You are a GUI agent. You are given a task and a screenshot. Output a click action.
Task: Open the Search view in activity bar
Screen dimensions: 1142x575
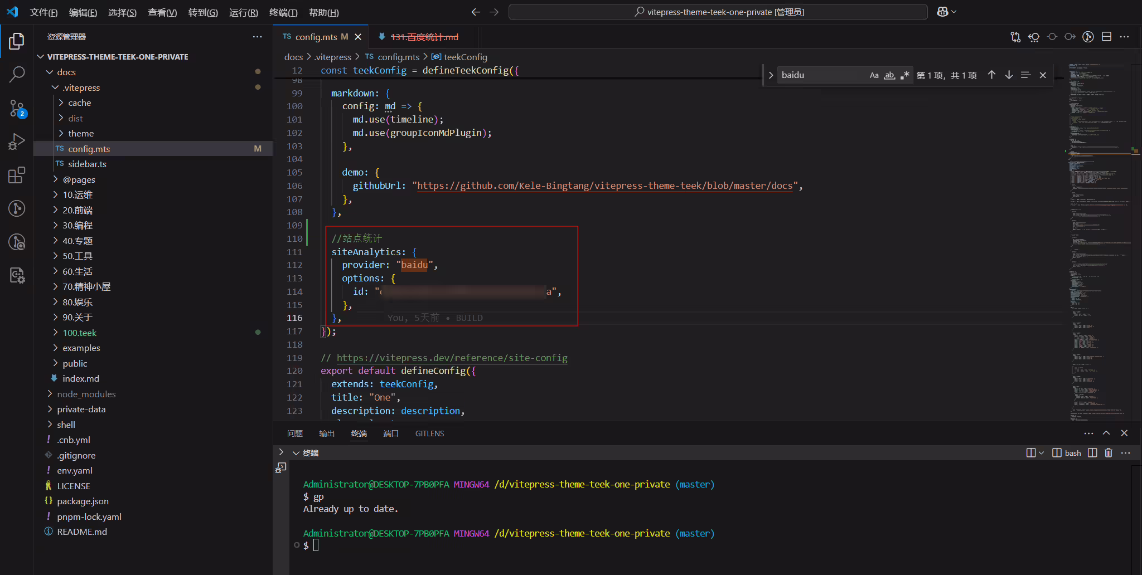click(17, 74)
